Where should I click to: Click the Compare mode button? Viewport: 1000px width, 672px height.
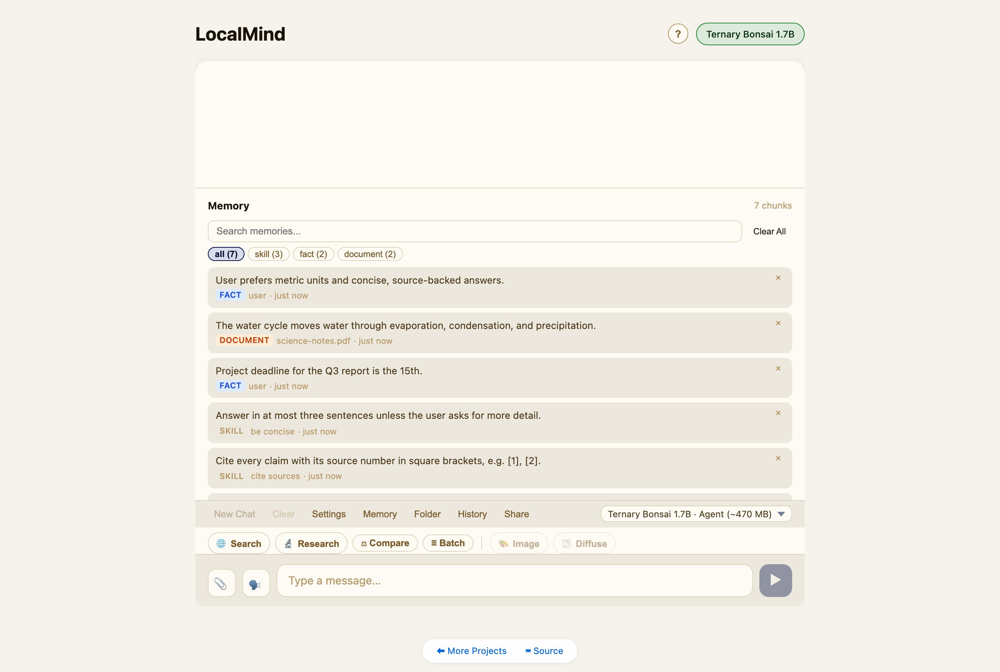(385, 543)
